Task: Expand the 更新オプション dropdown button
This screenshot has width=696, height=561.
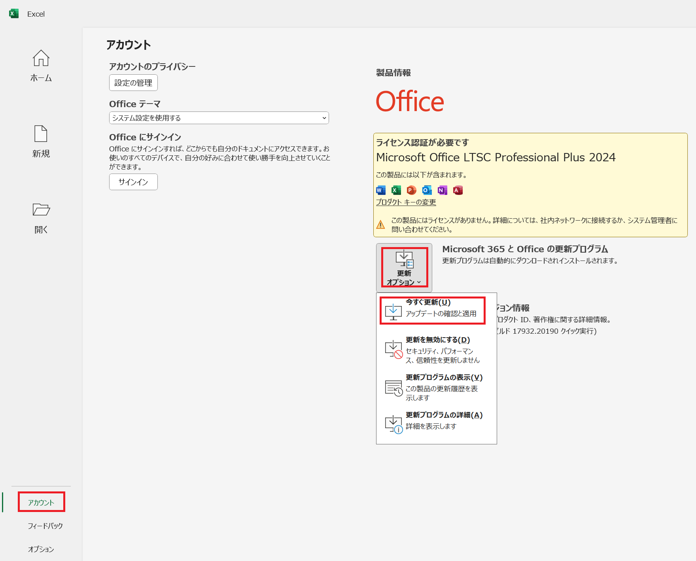Action: tap(404, 267)
